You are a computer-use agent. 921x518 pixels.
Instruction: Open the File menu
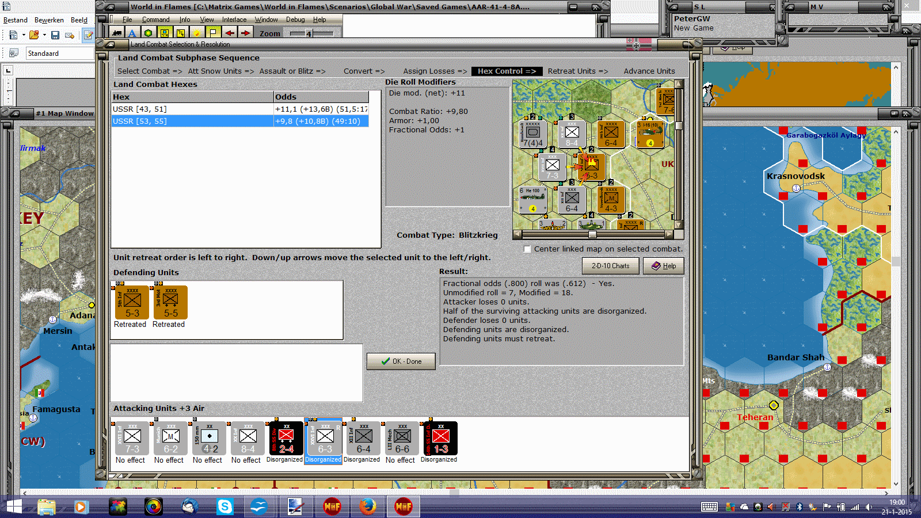point(127,20)
